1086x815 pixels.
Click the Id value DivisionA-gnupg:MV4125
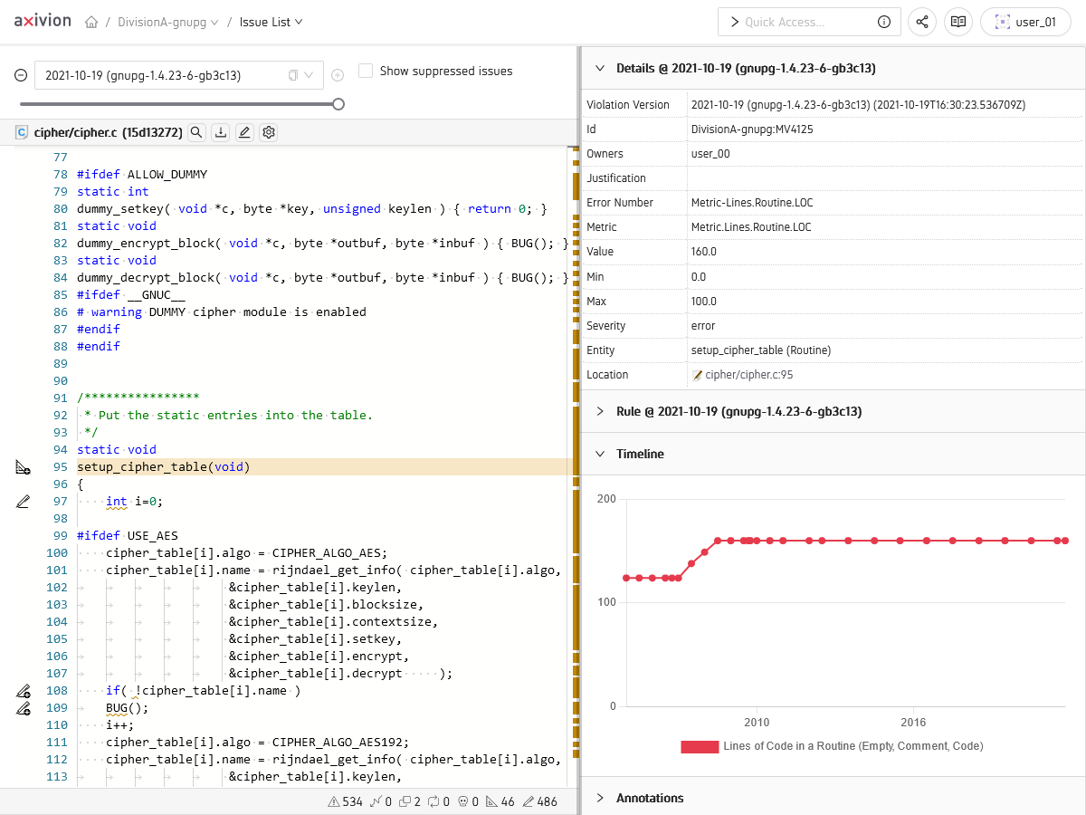point(752,129)
